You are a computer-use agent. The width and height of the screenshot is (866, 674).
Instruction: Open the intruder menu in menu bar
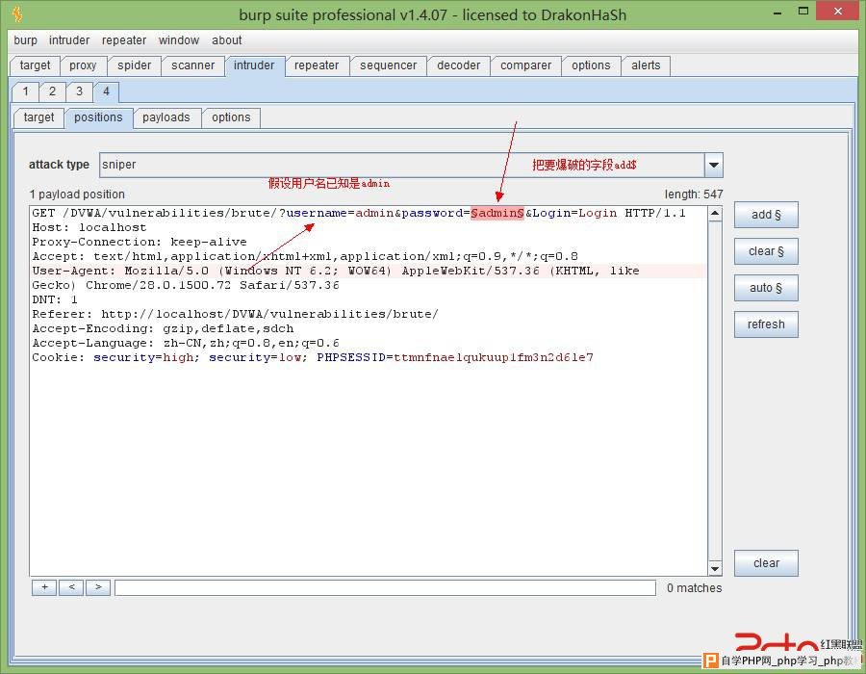(69, 40)
